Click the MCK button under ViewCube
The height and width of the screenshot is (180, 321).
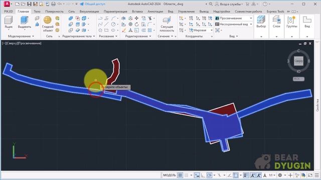[298, 79]
